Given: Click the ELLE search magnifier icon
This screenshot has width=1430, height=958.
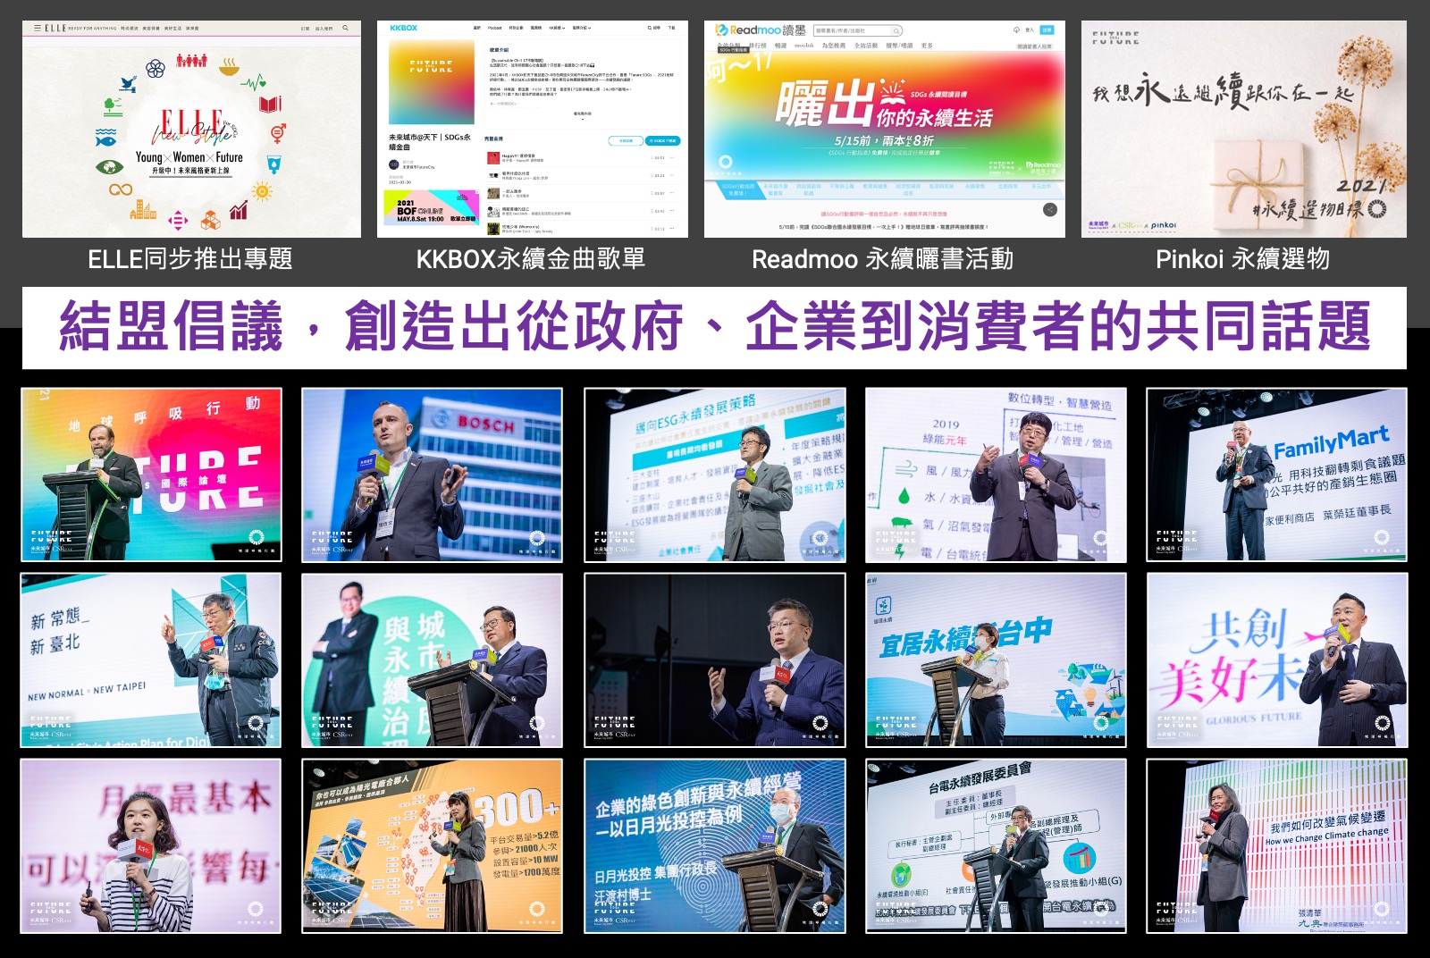Looking at the screenshot, I should click(346, 29).
